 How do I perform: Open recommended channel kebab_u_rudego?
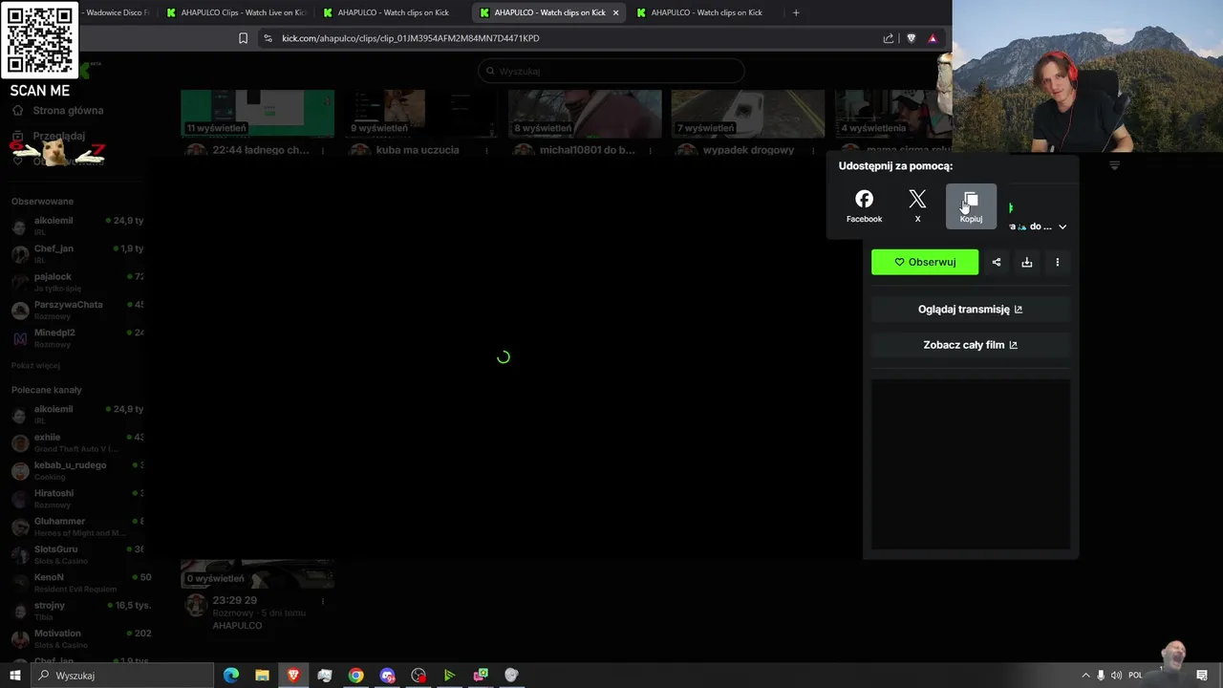[76, 470]
